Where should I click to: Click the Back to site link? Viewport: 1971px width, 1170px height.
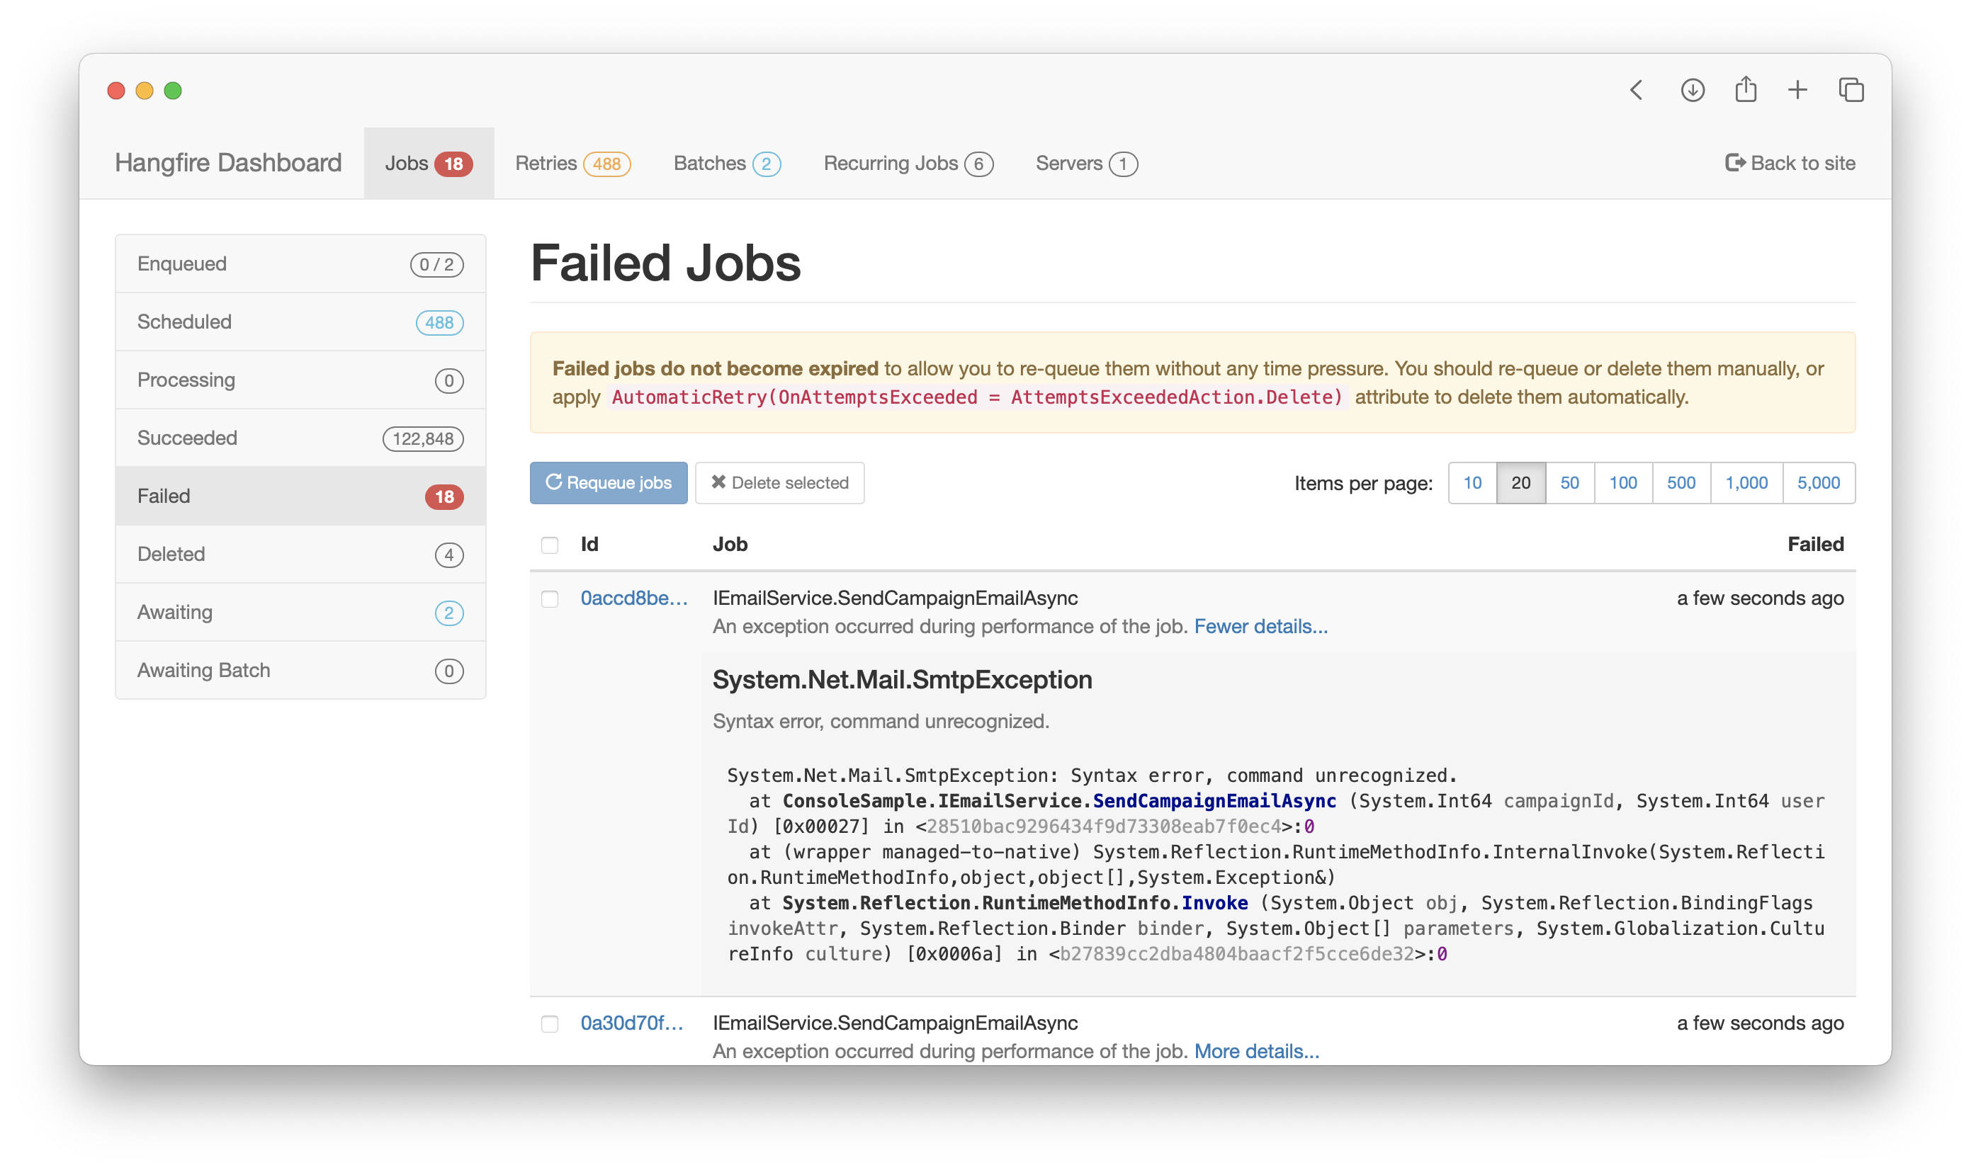[1790, 163]
